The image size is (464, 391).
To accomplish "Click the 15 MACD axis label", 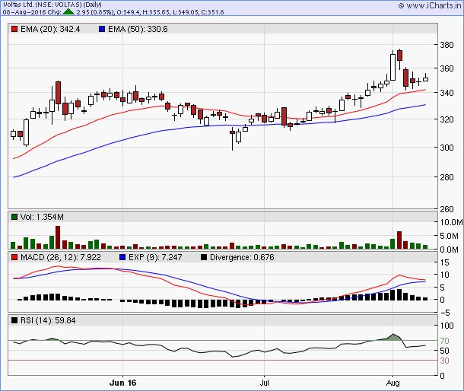I will point(444,262).
